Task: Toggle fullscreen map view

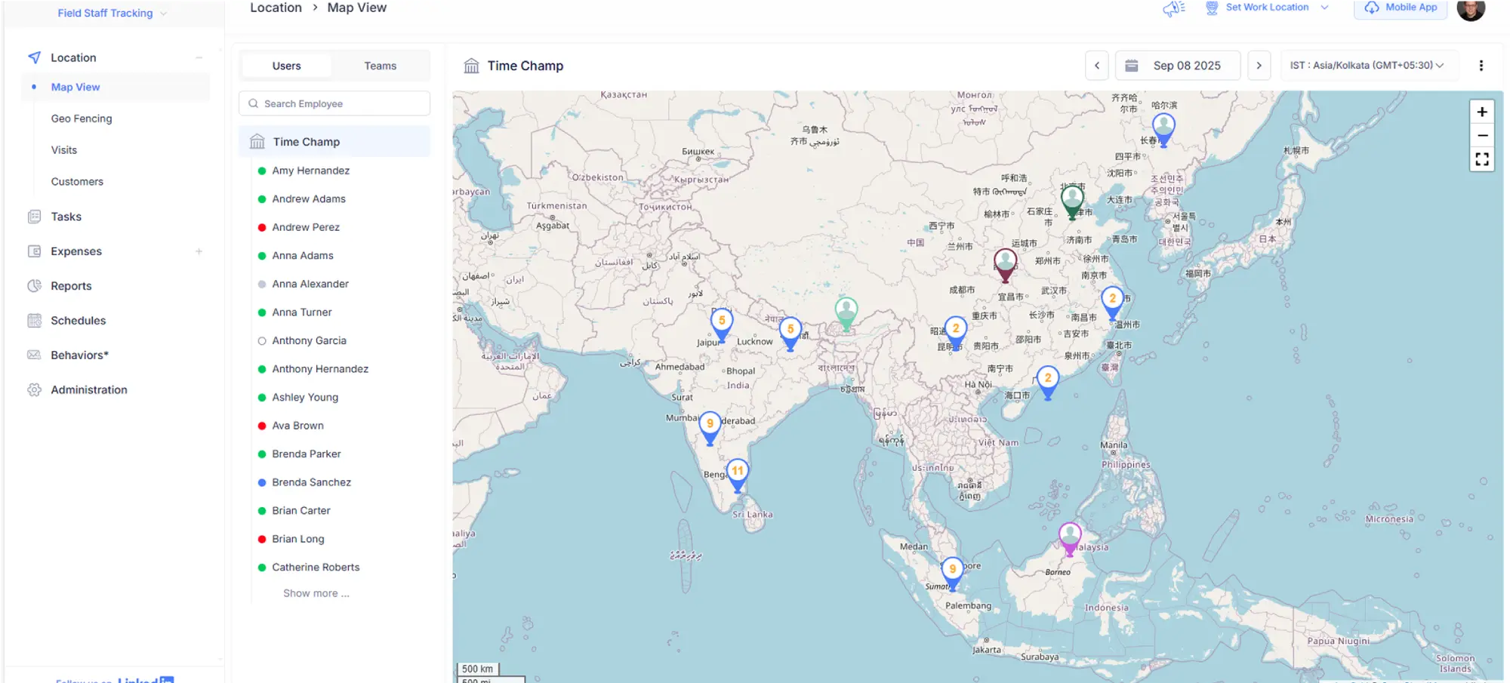Action: coord(1481,159)
